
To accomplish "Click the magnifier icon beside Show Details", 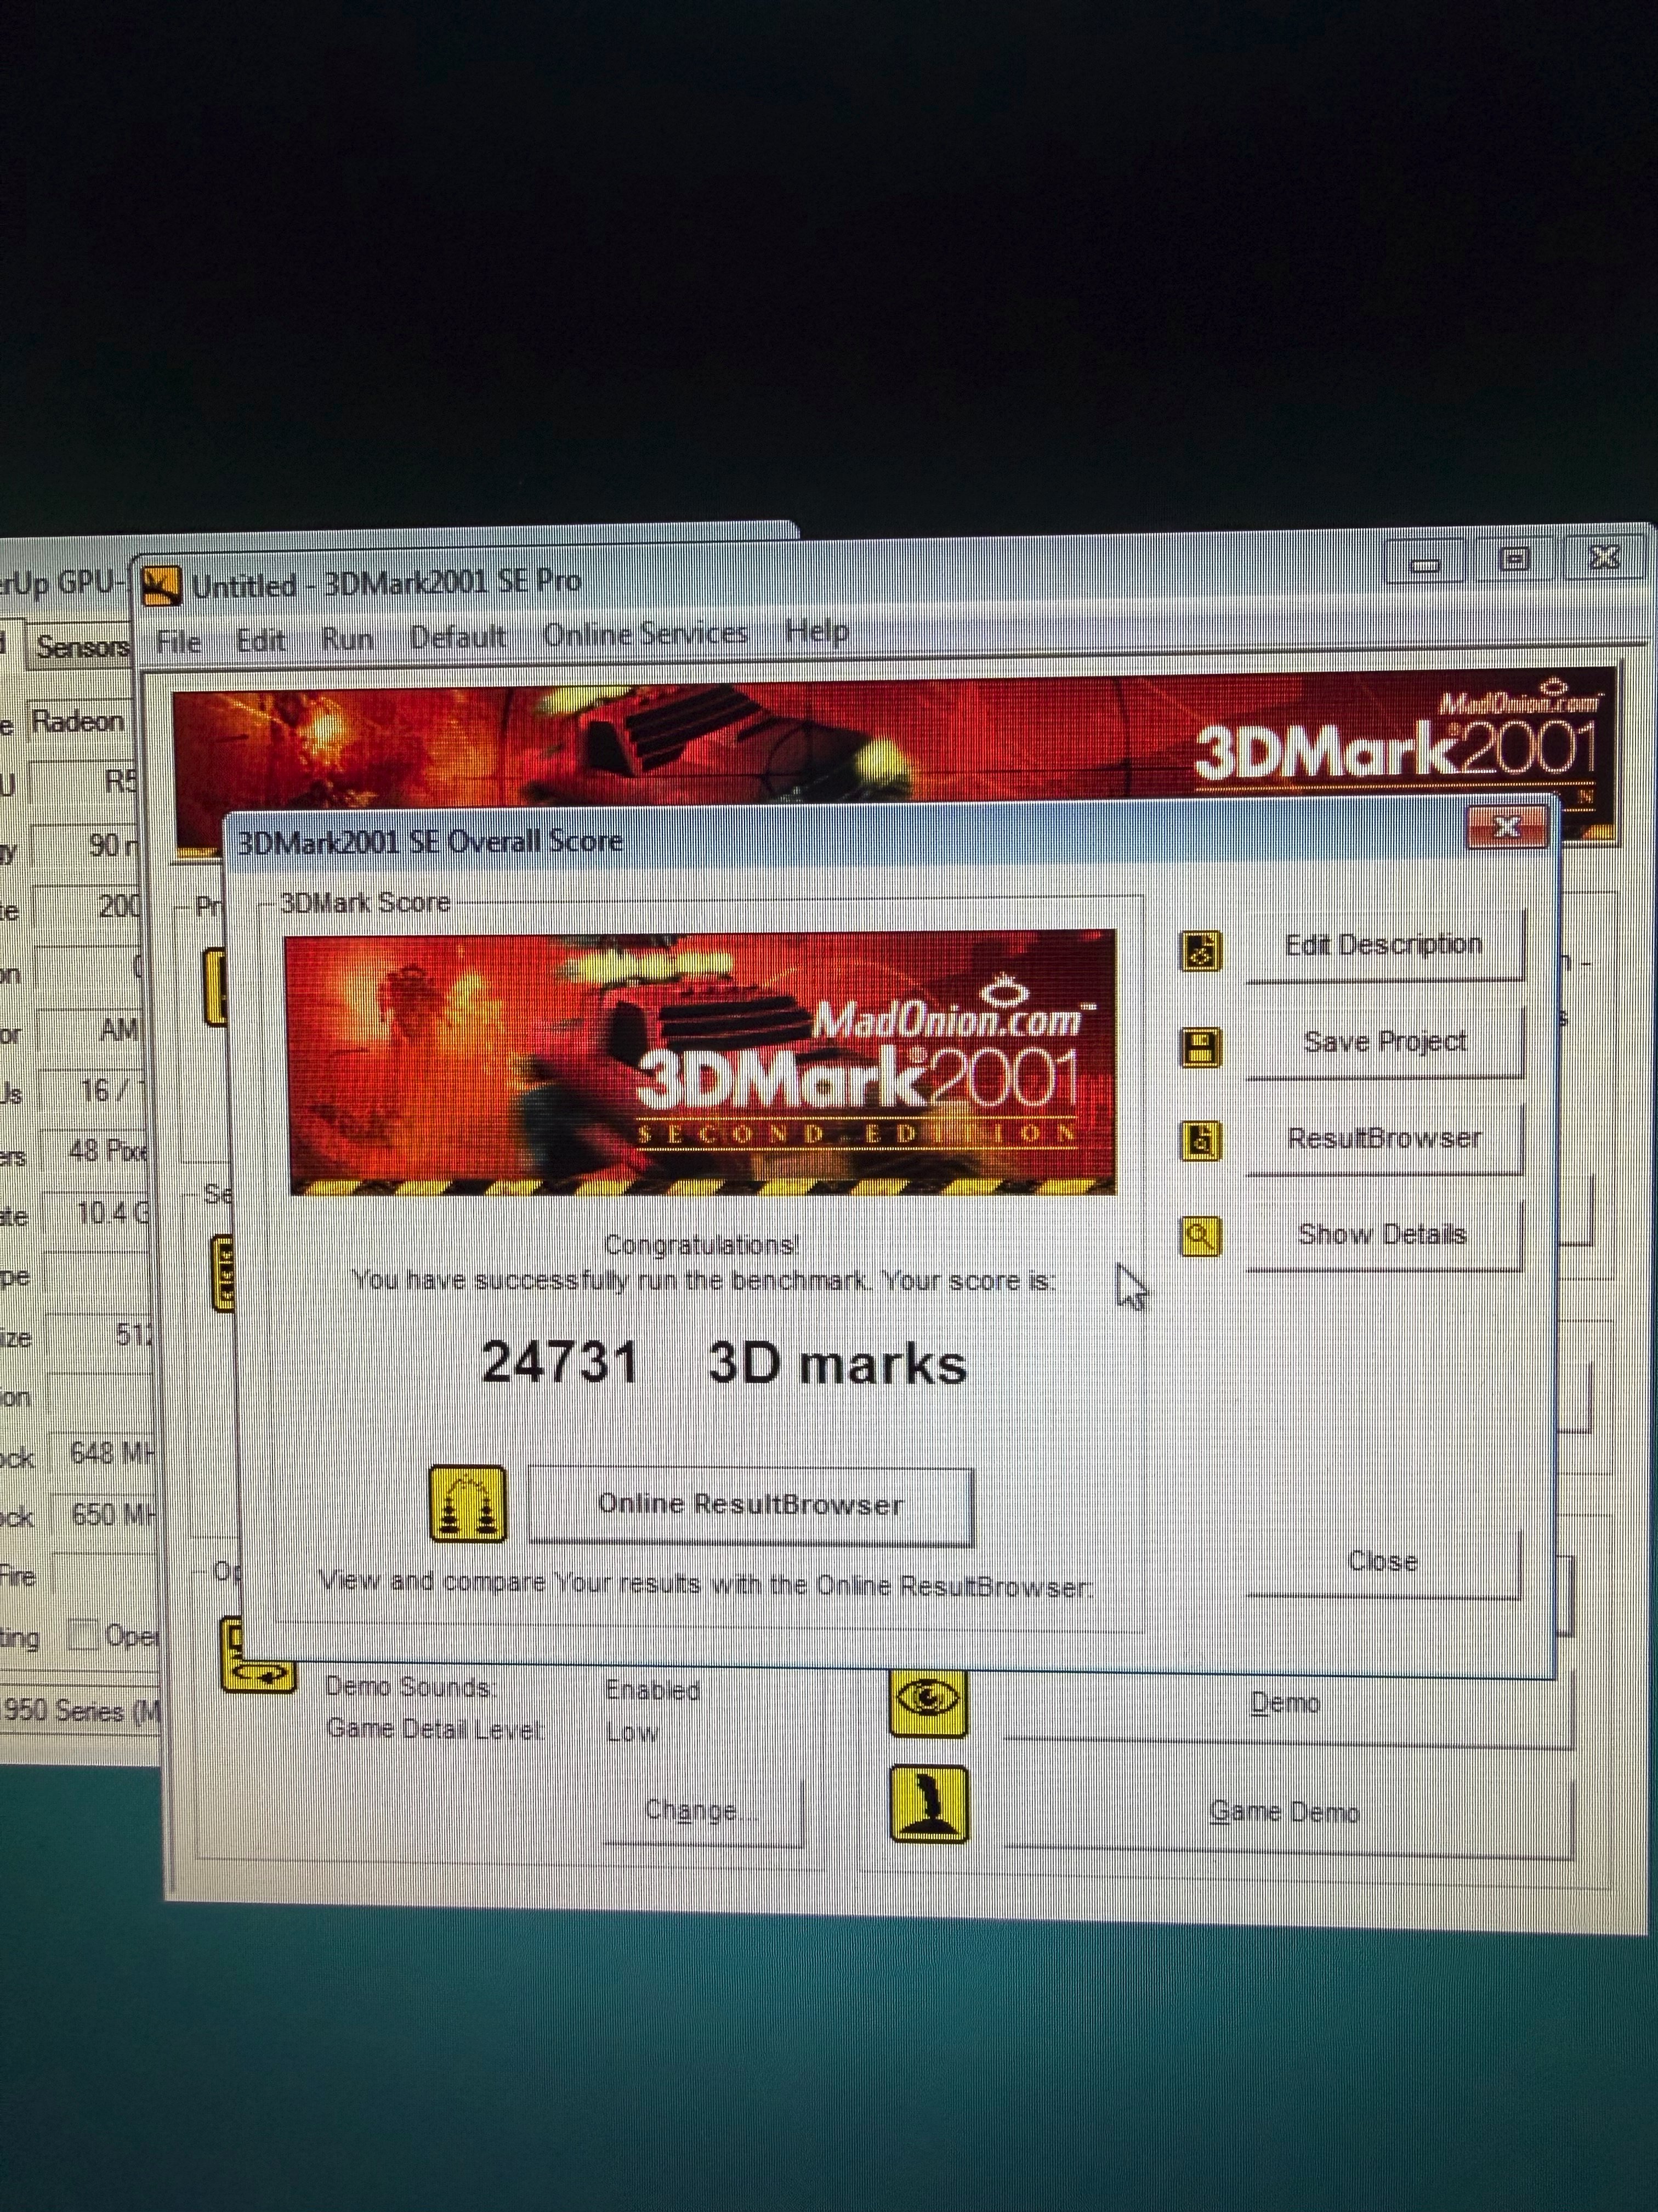I will coord(1200,1236).
